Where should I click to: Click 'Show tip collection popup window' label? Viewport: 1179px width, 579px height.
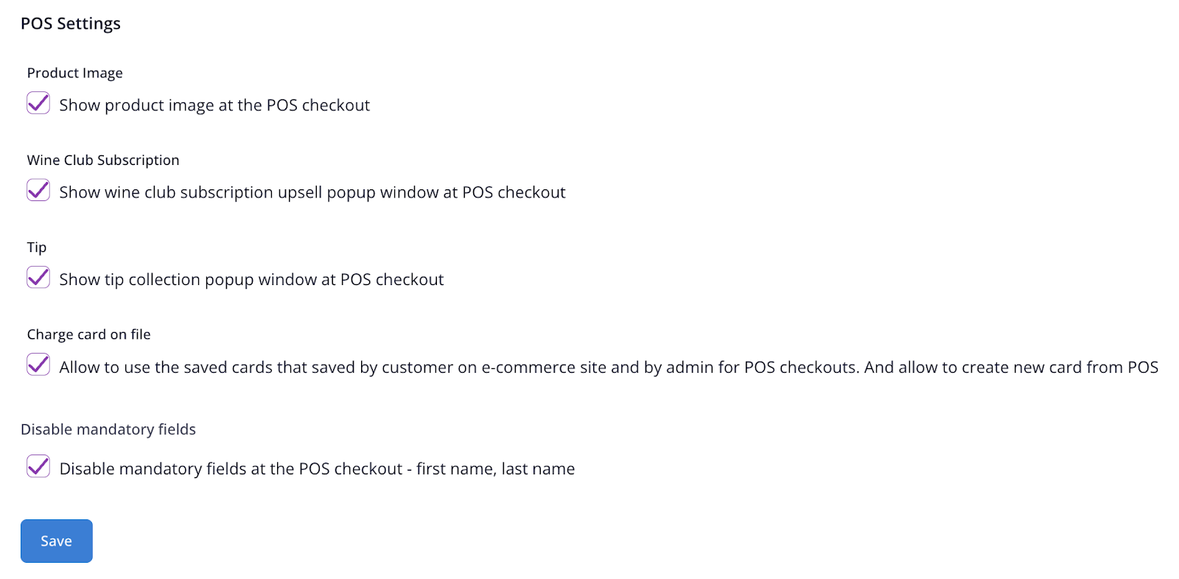[x=251, y=280]
